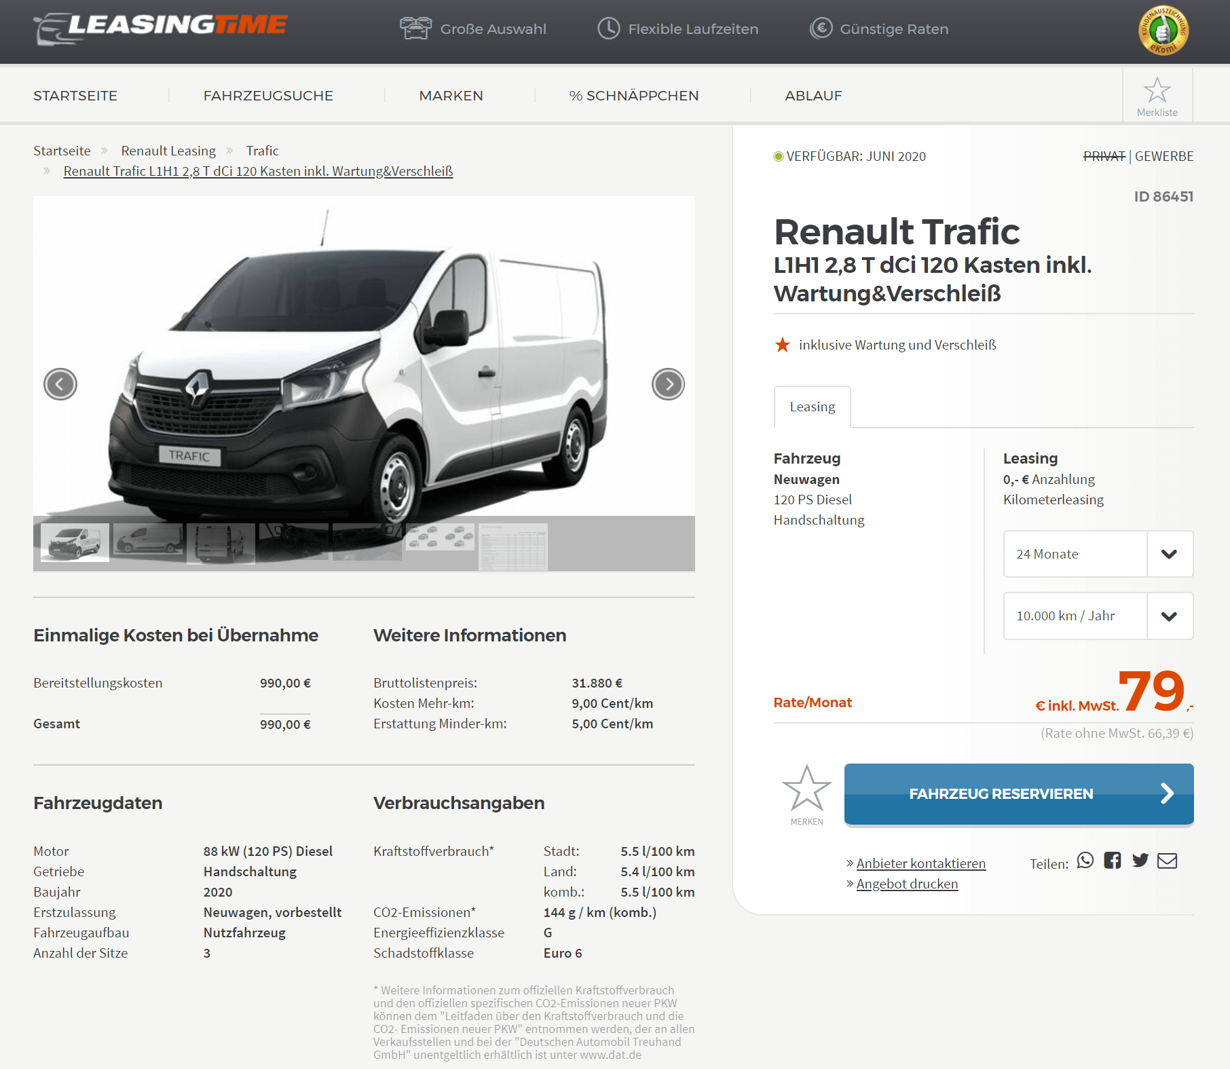This screenshot has height=1069, width=1230.
Task: Select fourth dark interior thumbnail
Action: [294, 541]
